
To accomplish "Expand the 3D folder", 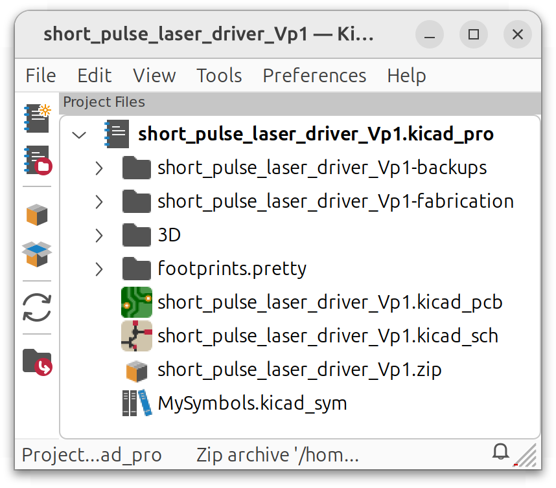I will pyautogui.click(x=98, y=235).
